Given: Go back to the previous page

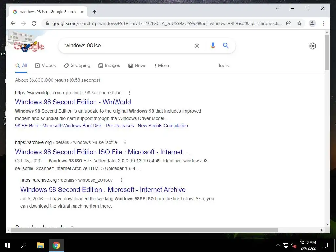Looking at the screenshot, I should point(13,23).
